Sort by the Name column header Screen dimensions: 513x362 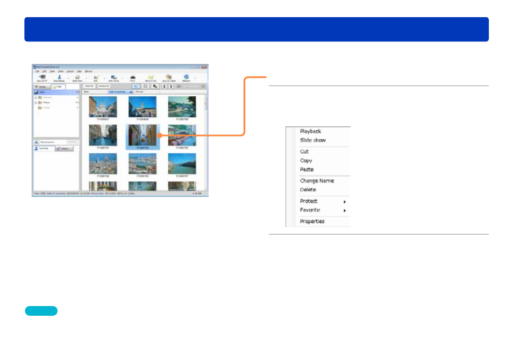pos(95,92)
